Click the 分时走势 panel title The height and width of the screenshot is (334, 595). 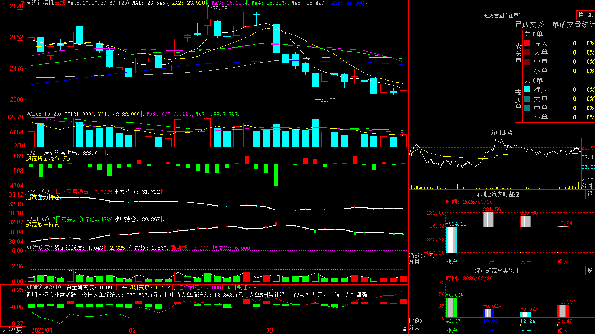(x=502, y=132)
